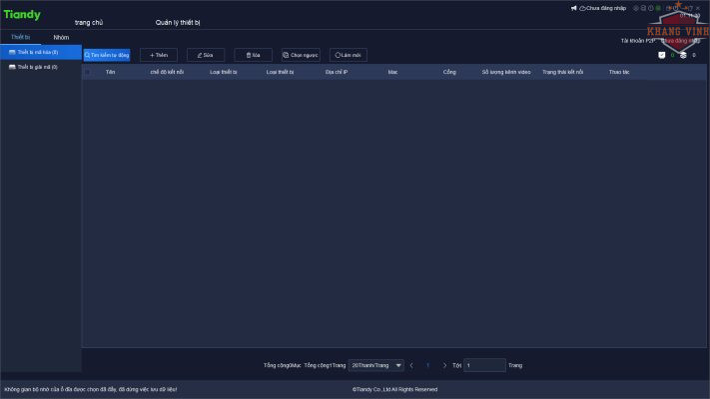The image size is (710, 399).
Task: Click the white checkmark shield icon
Action: 661,55
